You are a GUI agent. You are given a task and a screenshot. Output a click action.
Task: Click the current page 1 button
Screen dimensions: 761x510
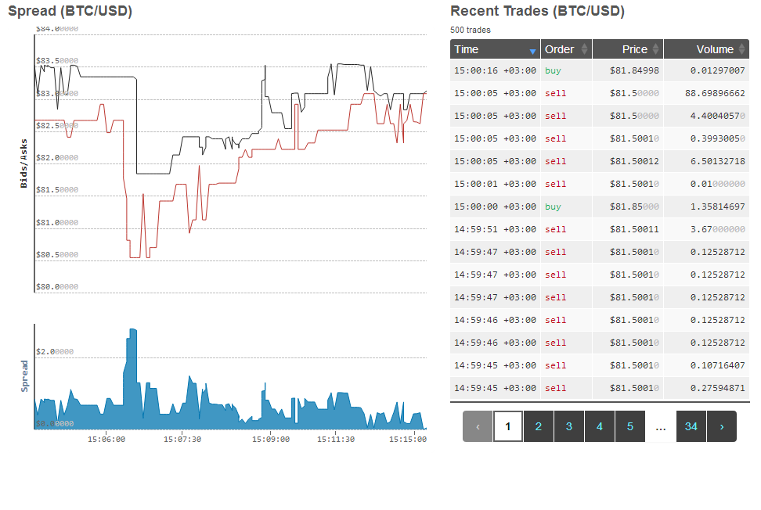pos(508,426)
